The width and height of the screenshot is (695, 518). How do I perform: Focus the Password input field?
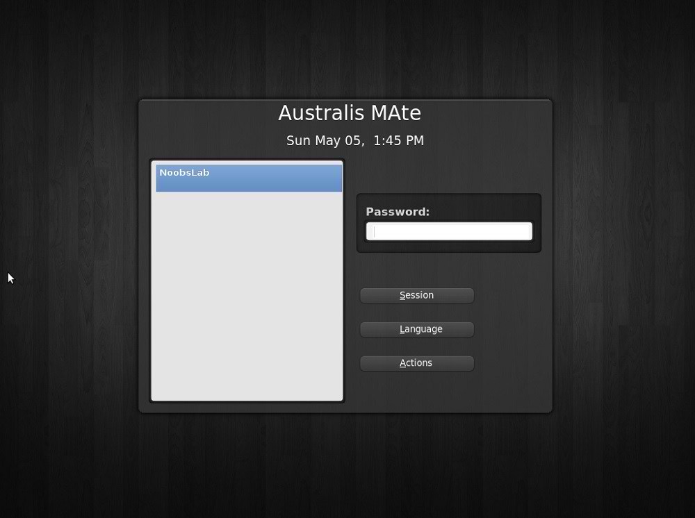coord(449,231)
